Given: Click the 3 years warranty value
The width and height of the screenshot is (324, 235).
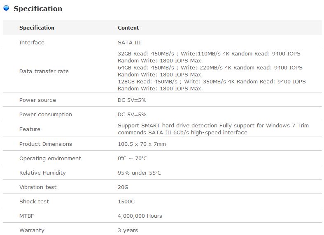Looking at the screenshot, I should (128, 230).
